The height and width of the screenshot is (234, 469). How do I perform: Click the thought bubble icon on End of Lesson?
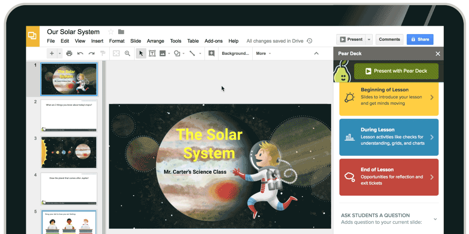pos(349,177)
